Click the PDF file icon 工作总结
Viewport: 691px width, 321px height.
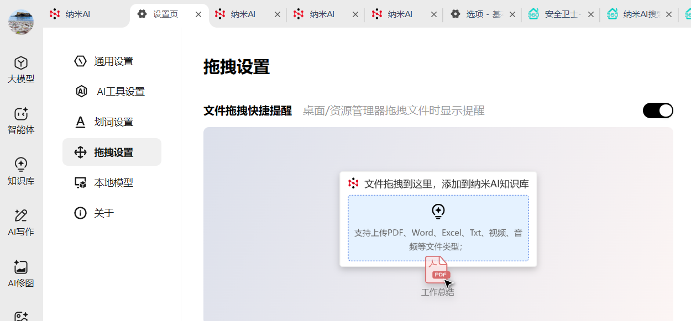point(437,270)
